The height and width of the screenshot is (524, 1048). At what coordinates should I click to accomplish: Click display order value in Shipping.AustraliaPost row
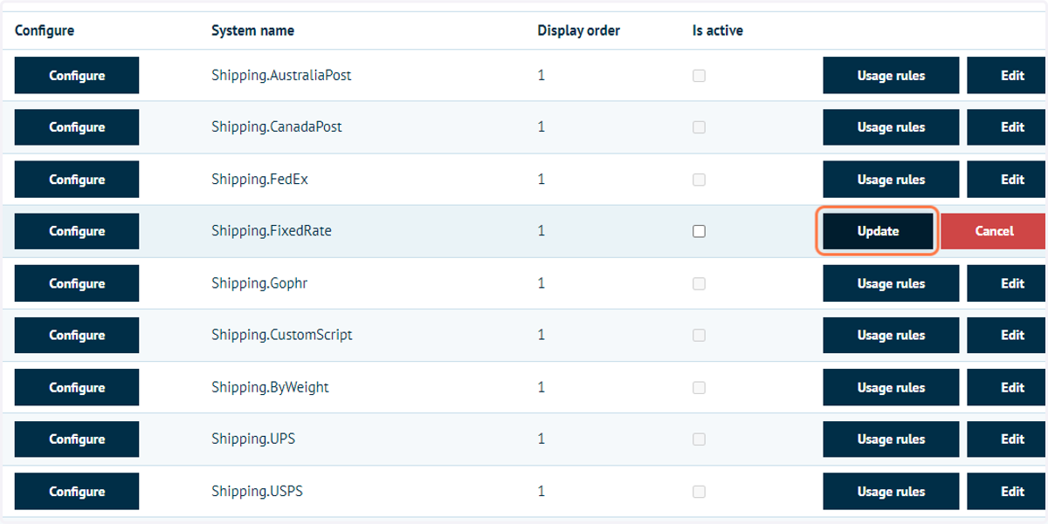541,76
